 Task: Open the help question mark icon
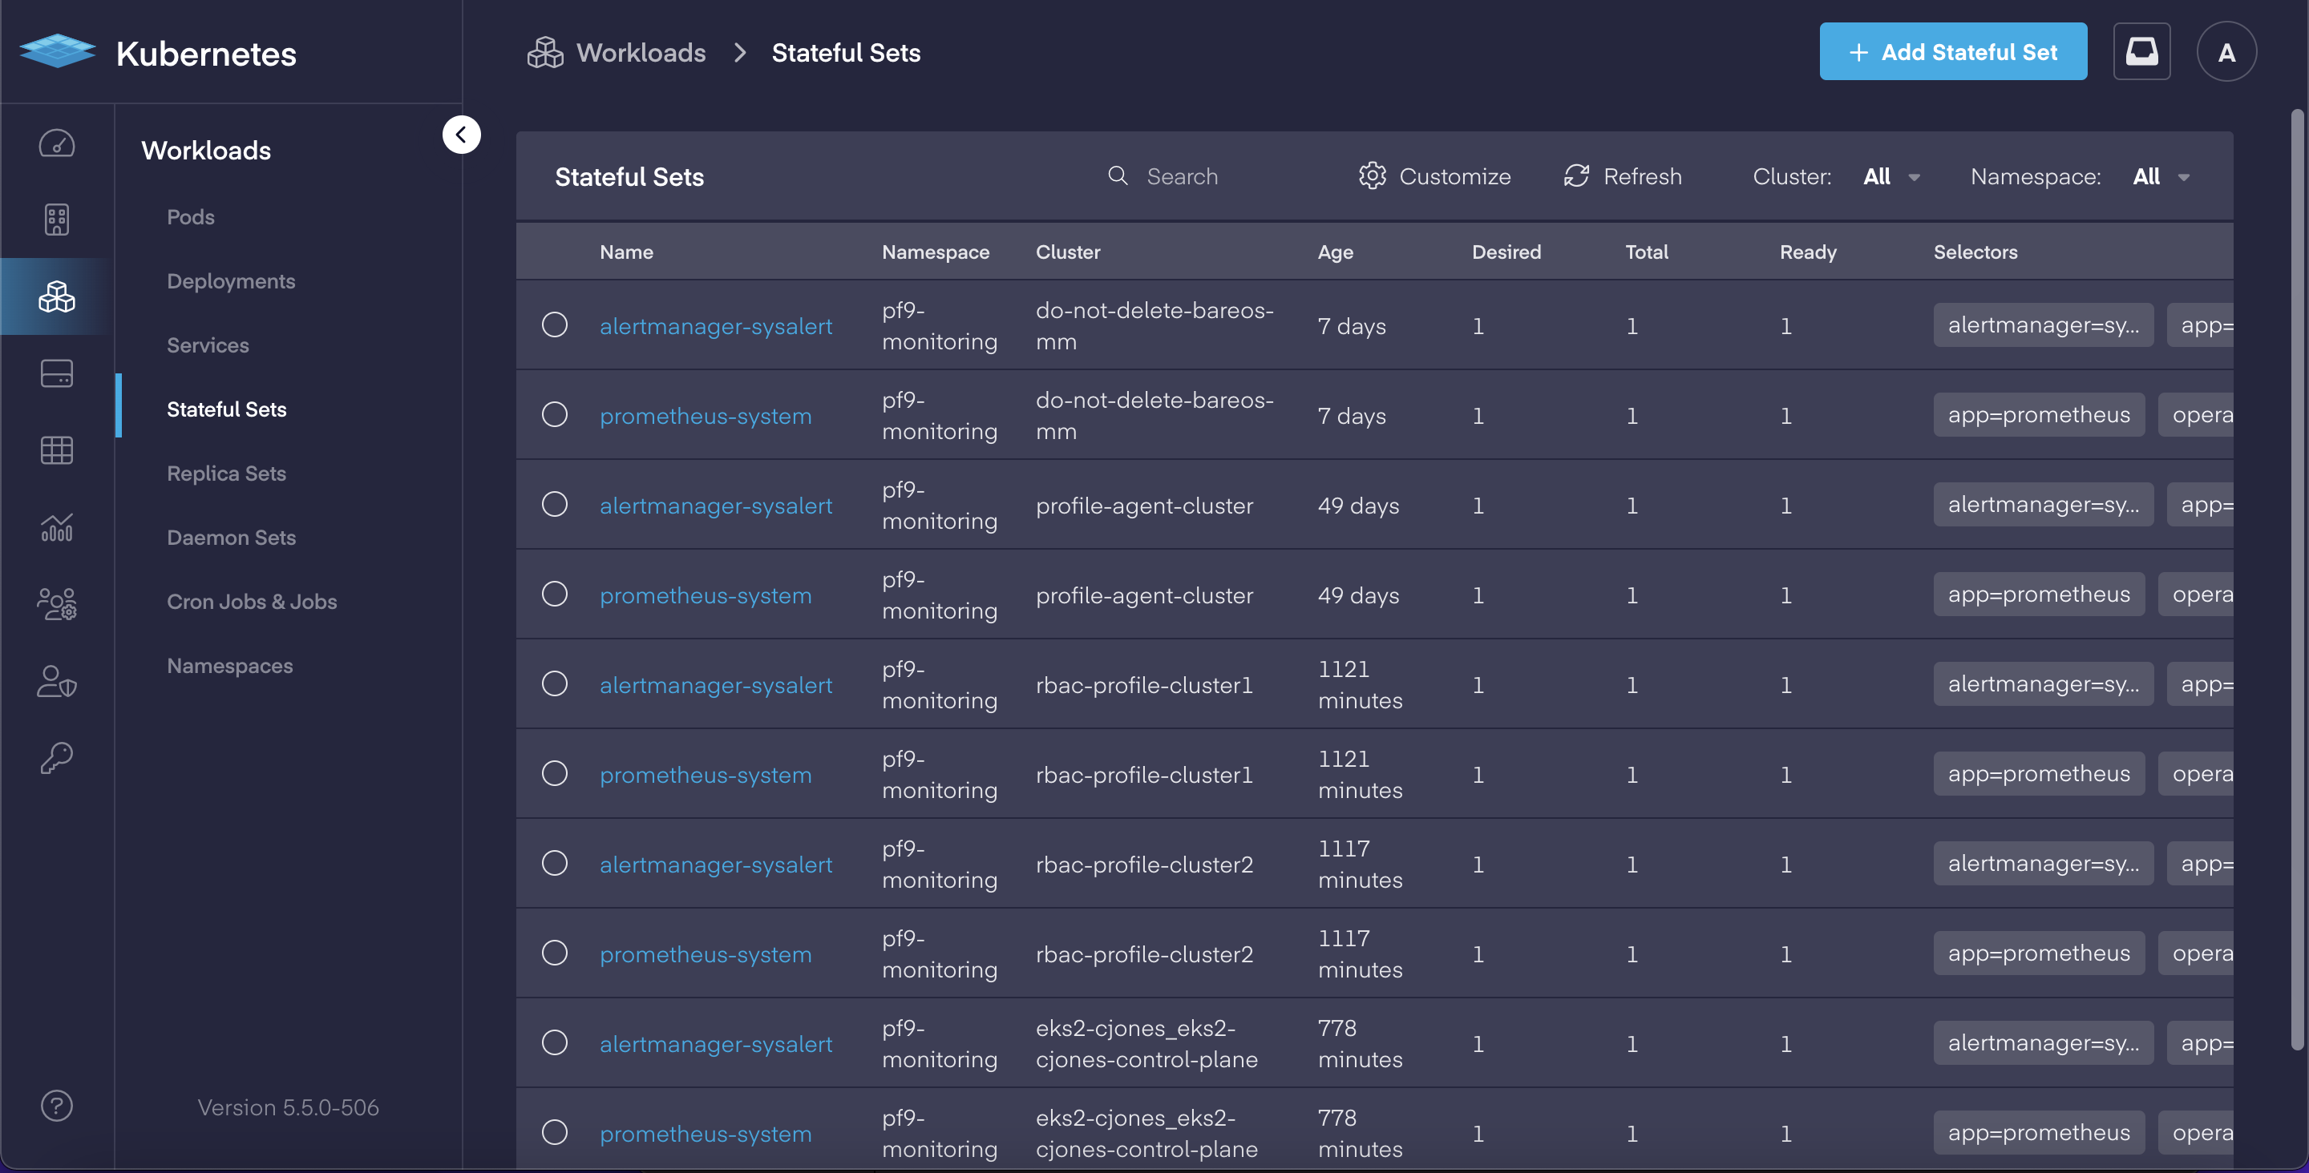coord(56,1106)
